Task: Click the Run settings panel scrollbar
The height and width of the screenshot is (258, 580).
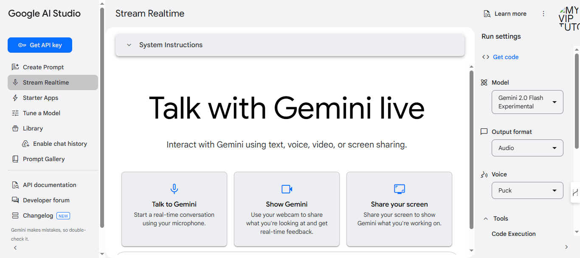Action: click(577, 101)
